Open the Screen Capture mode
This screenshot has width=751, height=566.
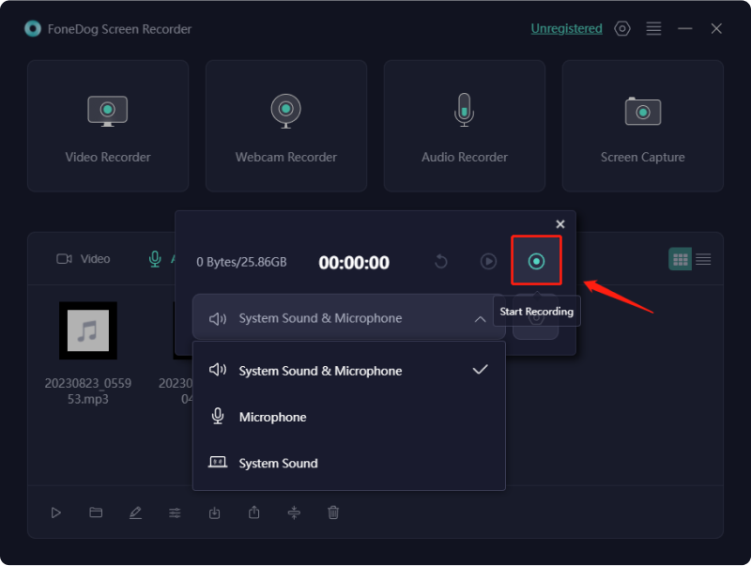click(643, 126)
